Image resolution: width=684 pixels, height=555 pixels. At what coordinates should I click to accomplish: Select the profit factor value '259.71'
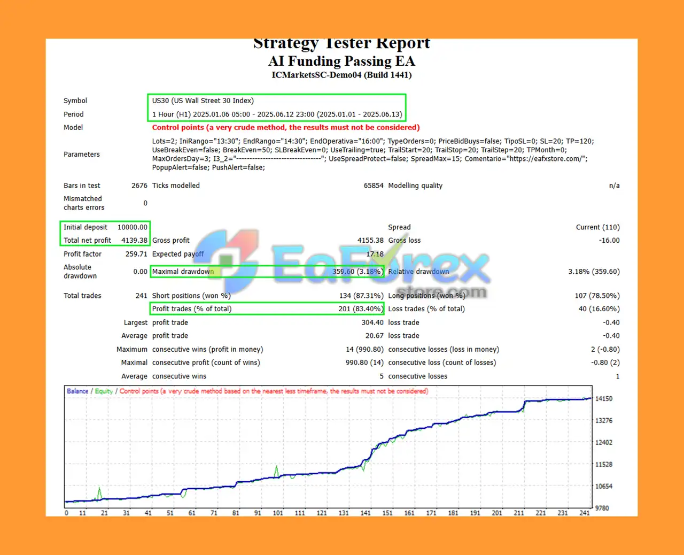[x=136, y=254]
